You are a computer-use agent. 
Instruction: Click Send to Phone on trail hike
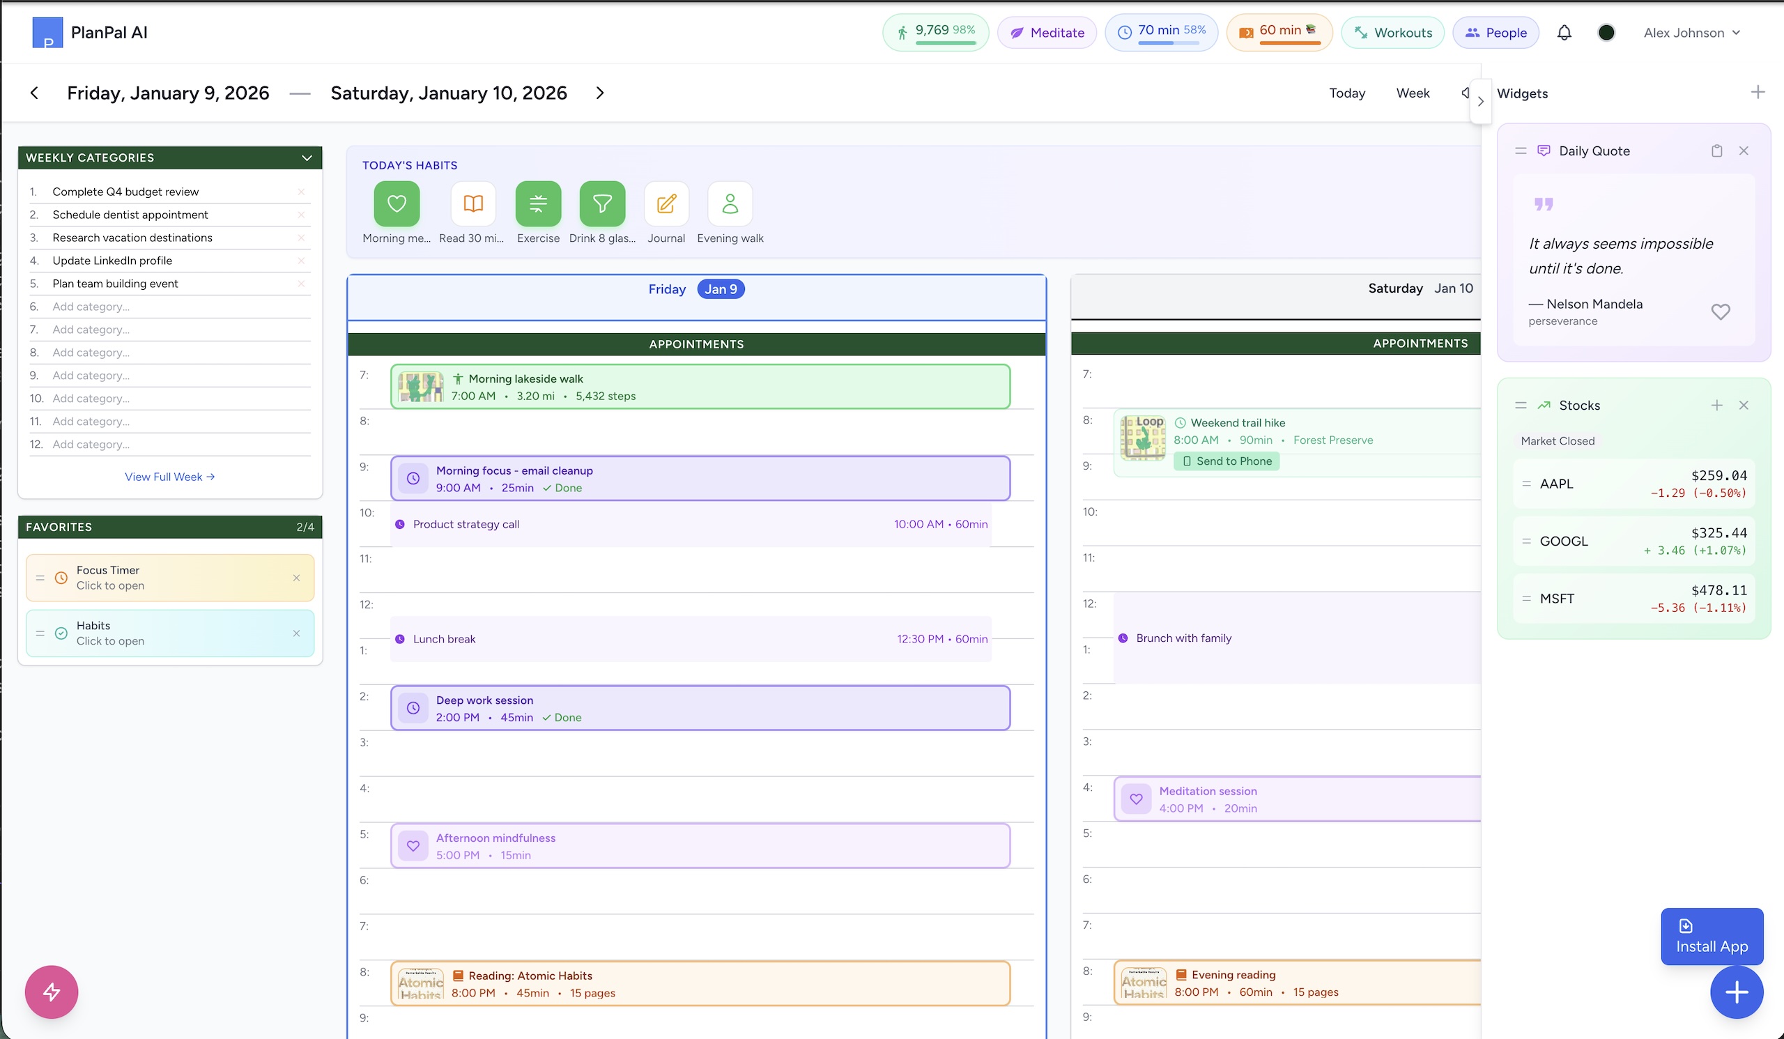click(x=1226, y=461)
